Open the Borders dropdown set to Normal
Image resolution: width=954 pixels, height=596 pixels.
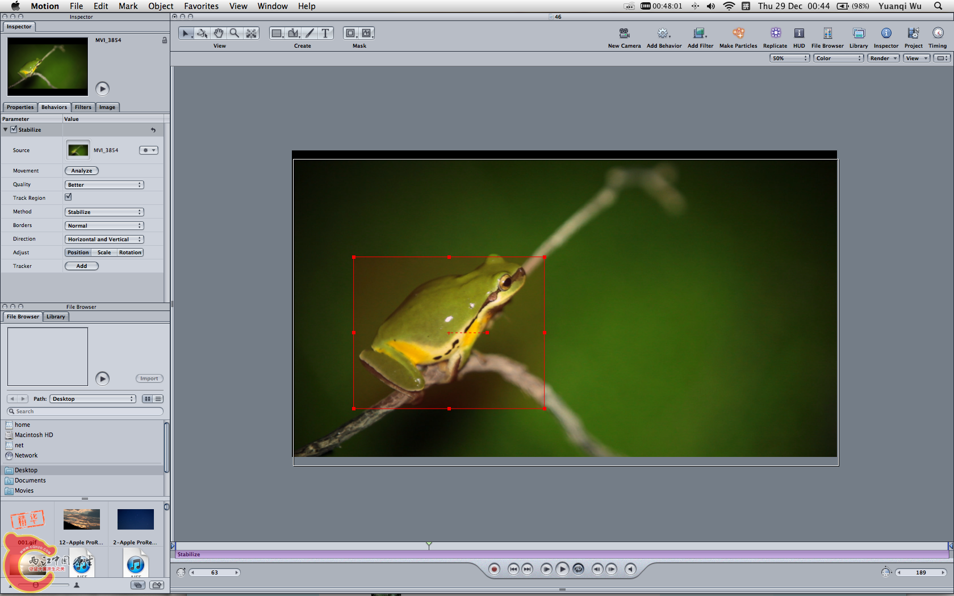tap(104, 226)
